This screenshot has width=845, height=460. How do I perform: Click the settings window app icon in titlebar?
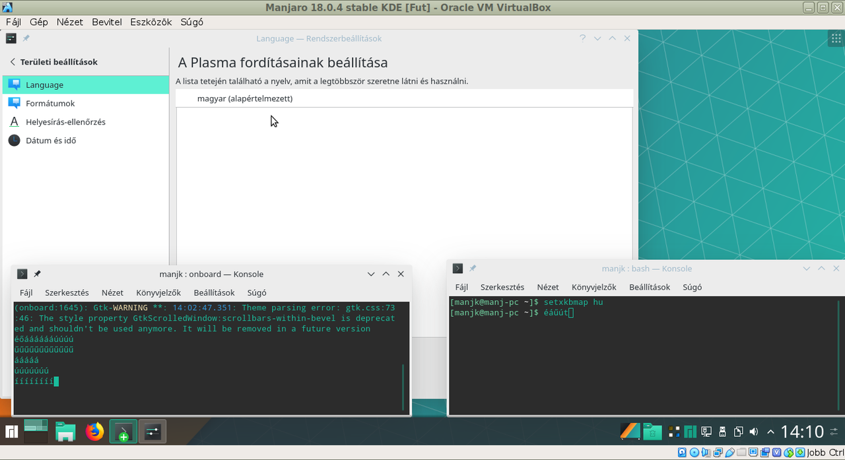[11, 38]
